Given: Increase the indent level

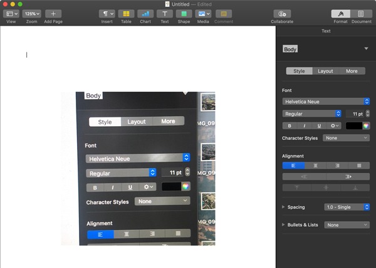Looking at the screenshot, I should 348,177.
